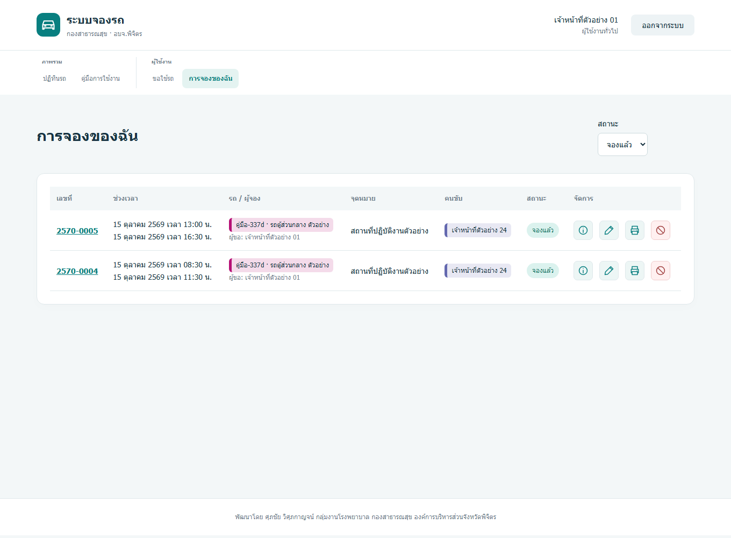The width and height of the screenshot is (731, 538).
Task: Edit booking 2570-0004 with pencil icon
Action: pos(609,271)
